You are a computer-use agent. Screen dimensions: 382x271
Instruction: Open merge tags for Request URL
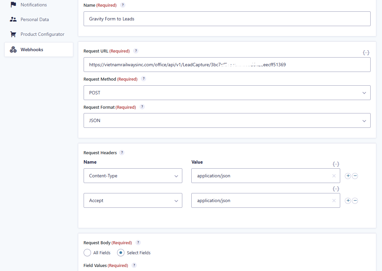(x=366, y=53)
